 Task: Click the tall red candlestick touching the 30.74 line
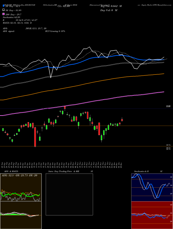35,137
